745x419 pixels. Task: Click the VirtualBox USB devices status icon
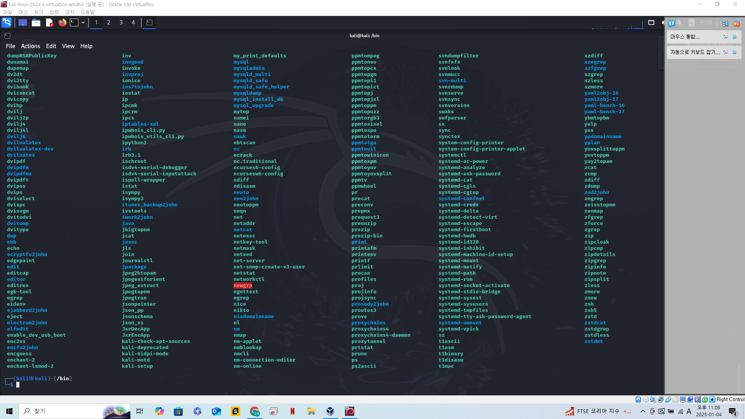click(x=668, y=399)
